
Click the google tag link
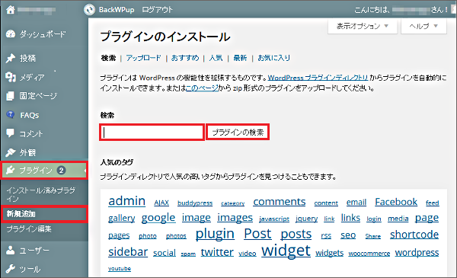[x=158, y=218]
